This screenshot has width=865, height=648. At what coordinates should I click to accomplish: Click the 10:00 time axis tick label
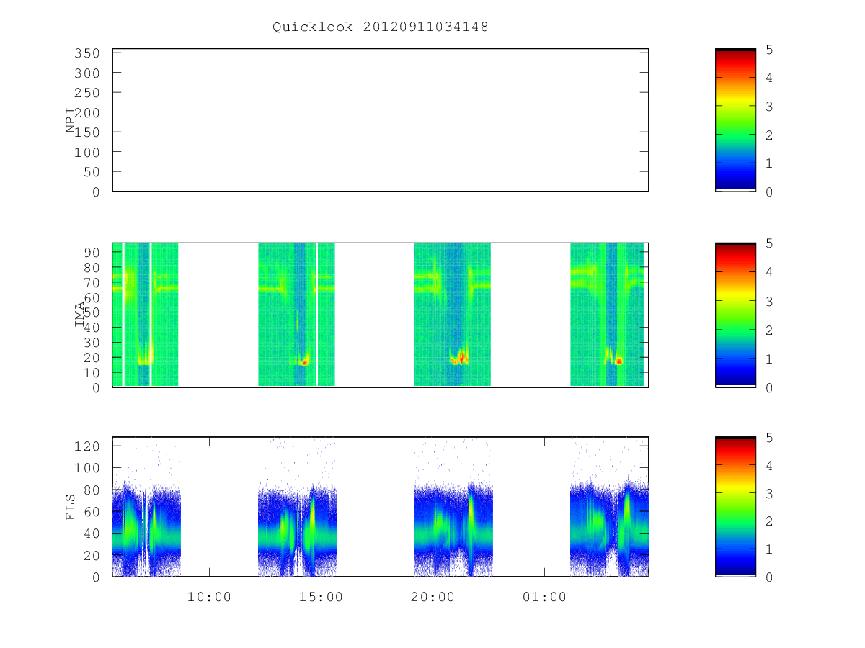(209, 597)
